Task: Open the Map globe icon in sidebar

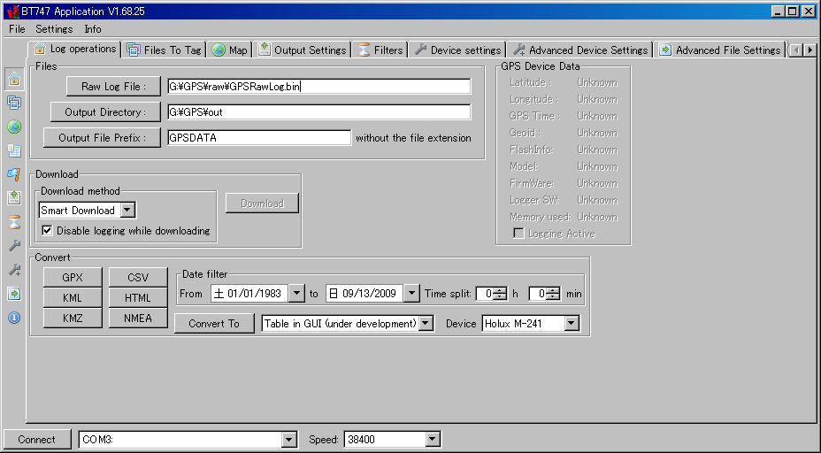Action: tap(14, 127)
